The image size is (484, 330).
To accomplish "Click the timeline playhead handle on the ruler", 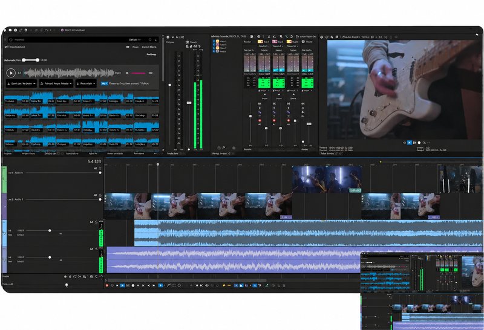I will point(158,164).
